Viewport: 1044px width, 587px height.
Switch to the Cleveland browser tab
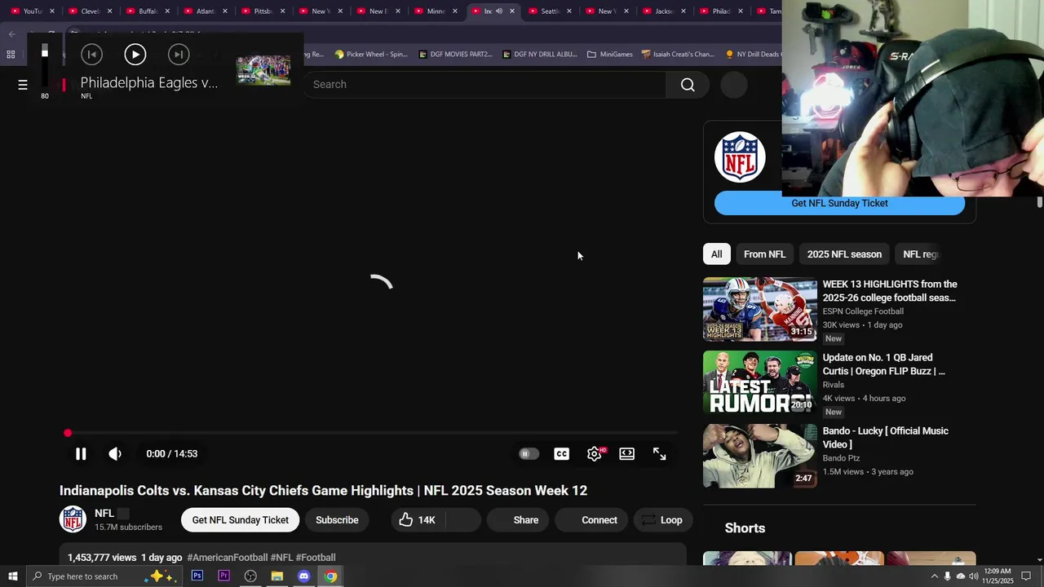(x=90, y=11)
